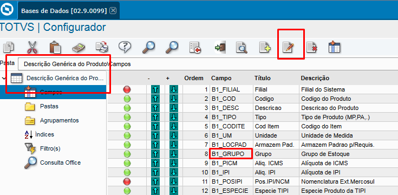The height and width of the screenshot is (195, 398).
Task: Collapse the Descrição Genérica do Pro... tree node
Action: (x=3, y=78)
